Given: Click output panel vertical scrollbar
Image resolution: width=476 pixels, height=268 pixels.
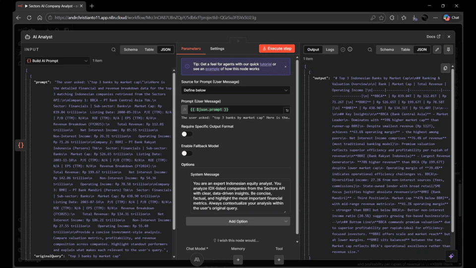Looking at the screenshot, I should (x=453, y=150).
